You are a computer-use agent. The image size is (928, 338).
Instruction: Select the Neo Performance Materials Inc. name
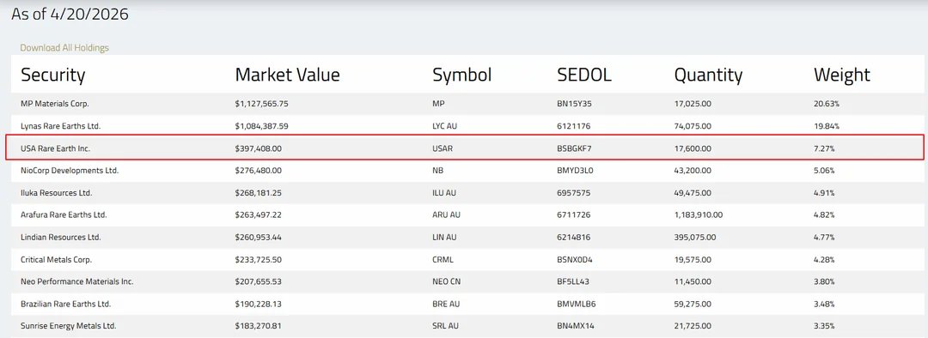pyautogui.click(x=77, y=282)
